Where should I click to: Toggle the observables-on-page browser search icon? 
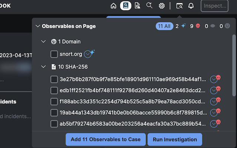[179, 6]
